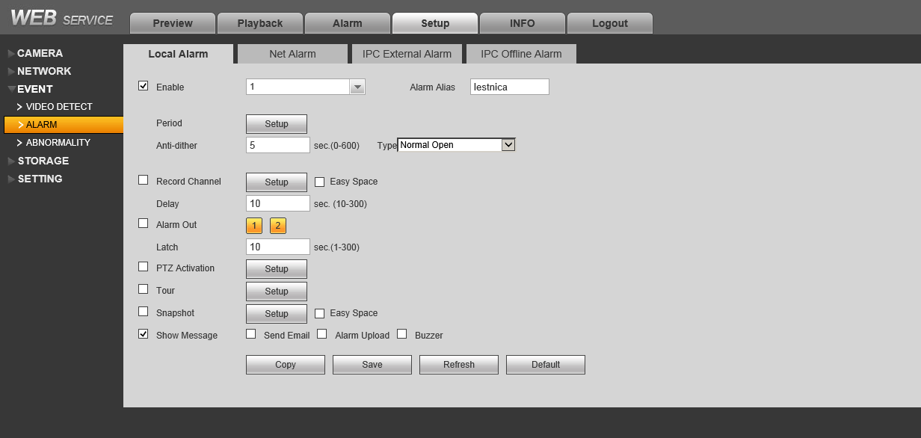The height and width of the screenshot is (438, 921).
Task: Enable Alarm Upload checkbox
Action: (322, 334)
